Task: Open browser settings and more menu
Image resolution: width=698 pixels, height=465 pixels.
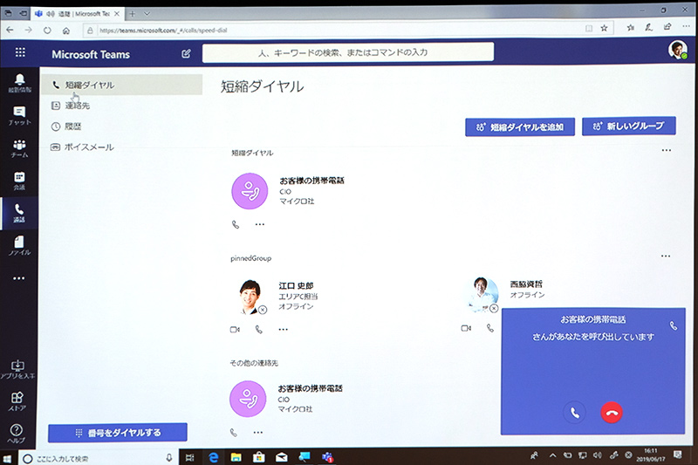Action: point(686,26)
